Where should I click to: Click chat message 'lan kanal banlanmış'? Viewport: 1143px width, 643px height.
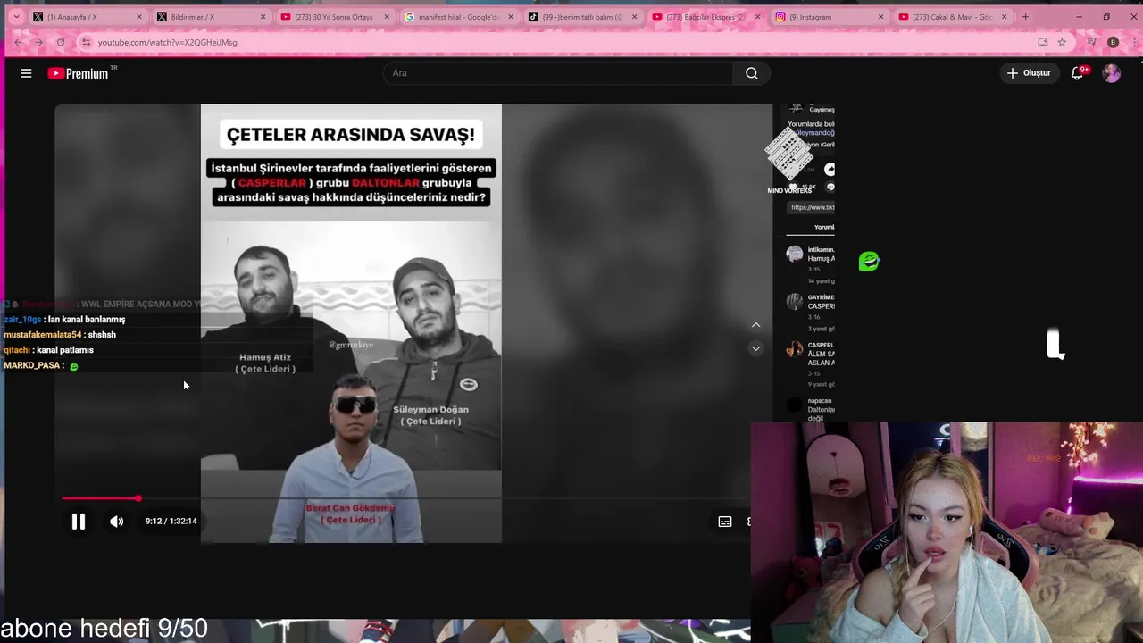pos(87,320)
